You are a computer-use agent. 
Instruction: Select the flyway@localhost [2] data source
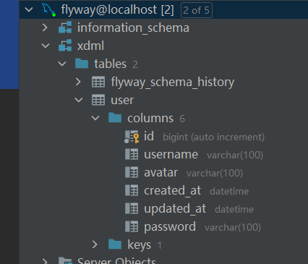(117, 10)
